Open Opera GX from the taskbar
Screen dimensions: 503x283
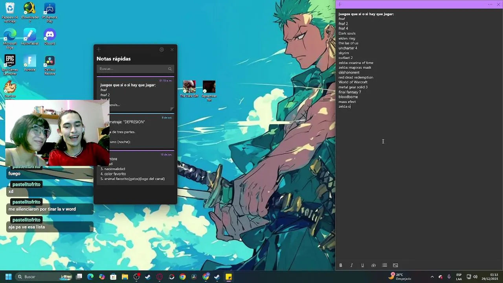(160, 277)
